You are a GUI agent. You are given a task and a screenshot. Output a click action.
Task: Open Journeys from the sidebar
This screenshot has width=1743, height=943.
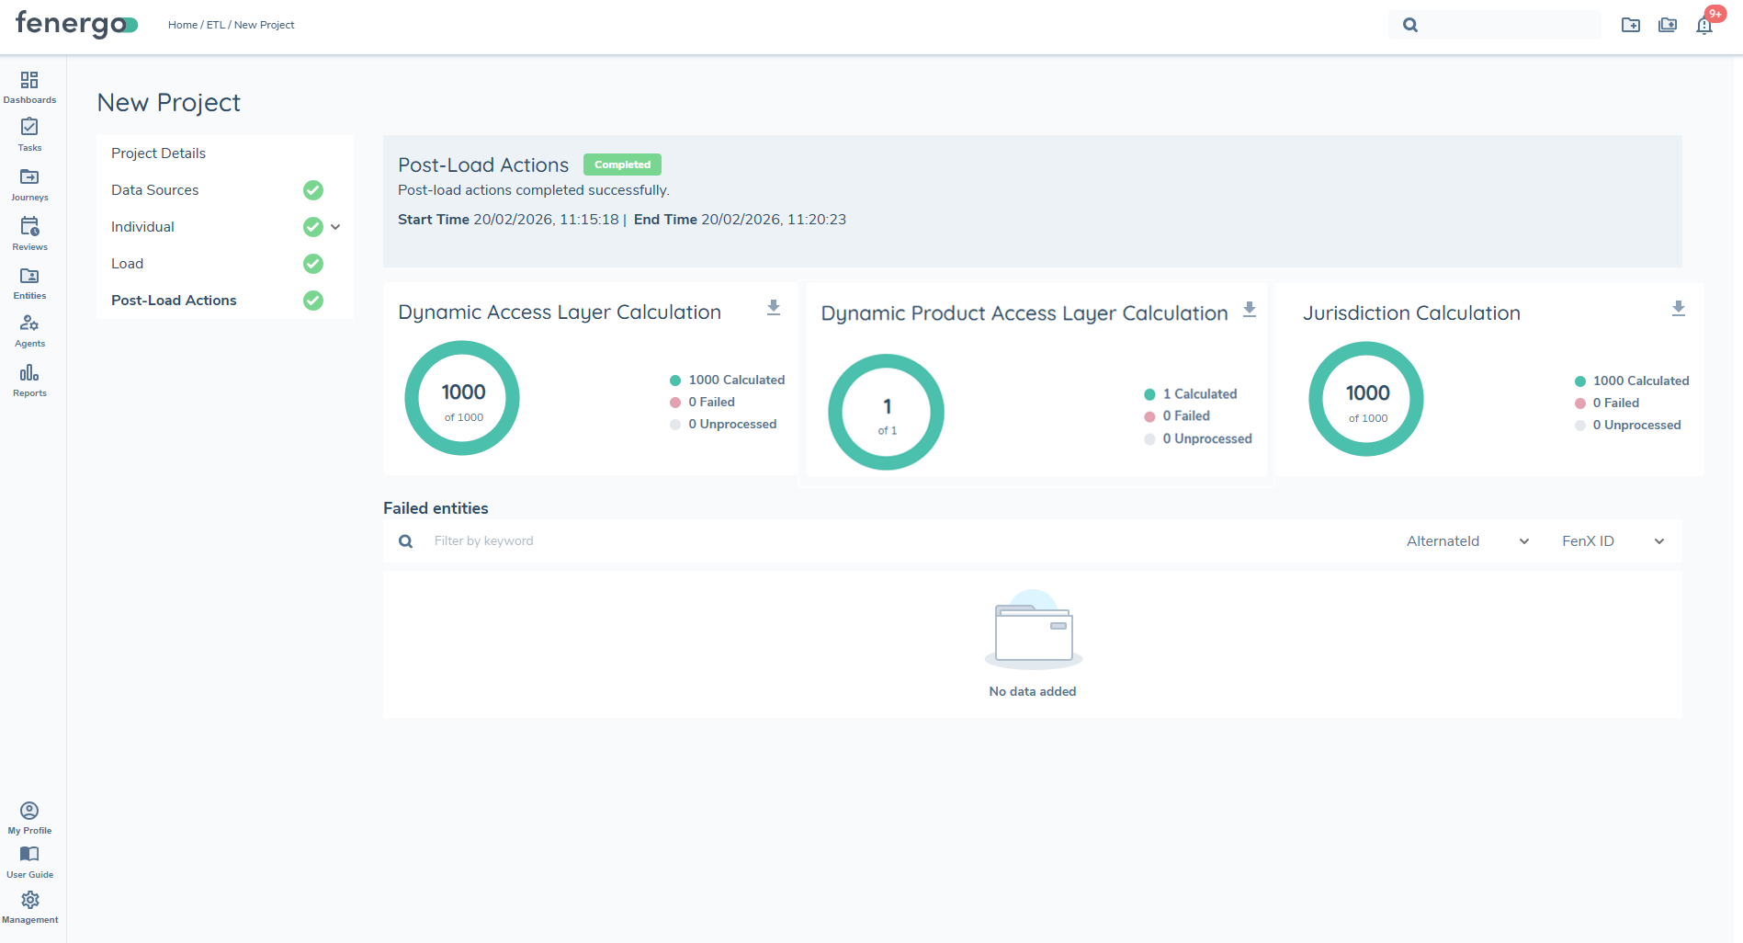pyautogui.click(x=29, y=184)
